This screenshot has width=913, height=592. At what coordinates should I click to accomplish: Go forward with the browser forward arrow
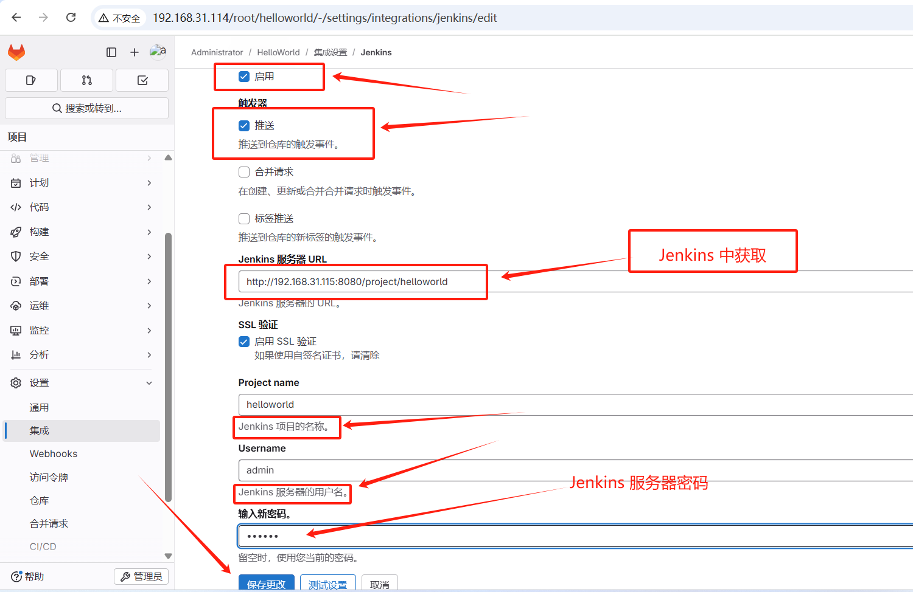tap(43, 18)
